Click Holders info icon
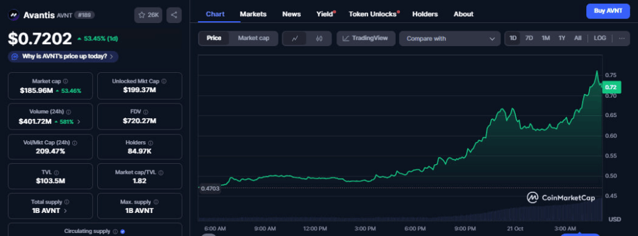 (x=151, y=143)
